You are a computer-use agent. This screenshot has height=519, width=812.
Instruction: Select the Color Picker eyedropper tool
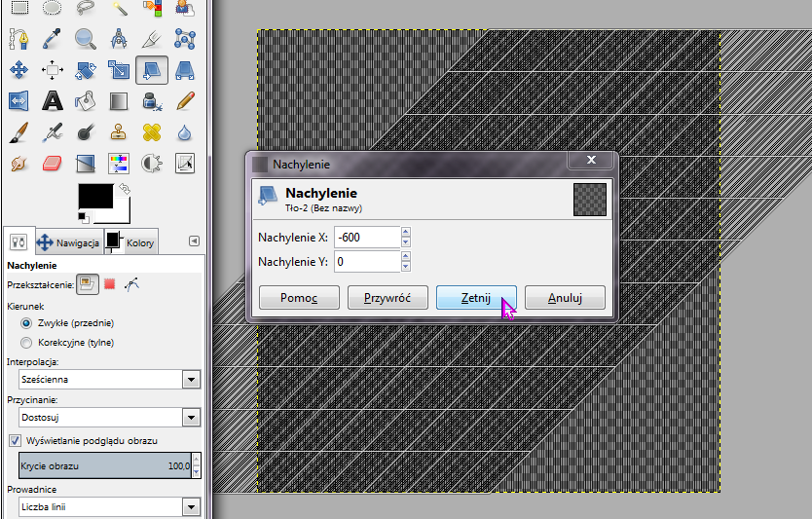53,39
